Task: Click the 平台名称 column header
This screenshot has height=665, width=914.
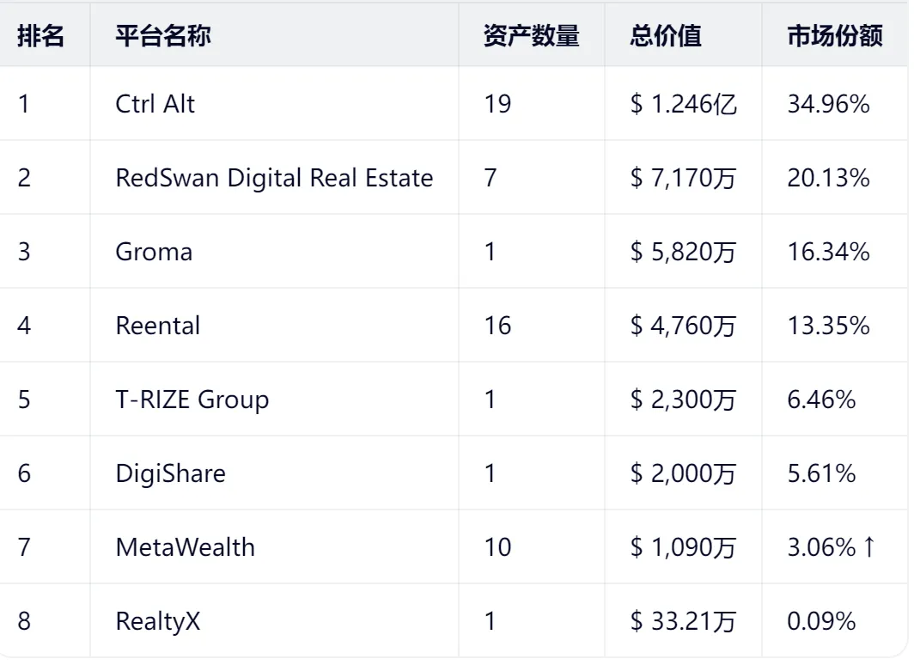Action: coord(163,35)
